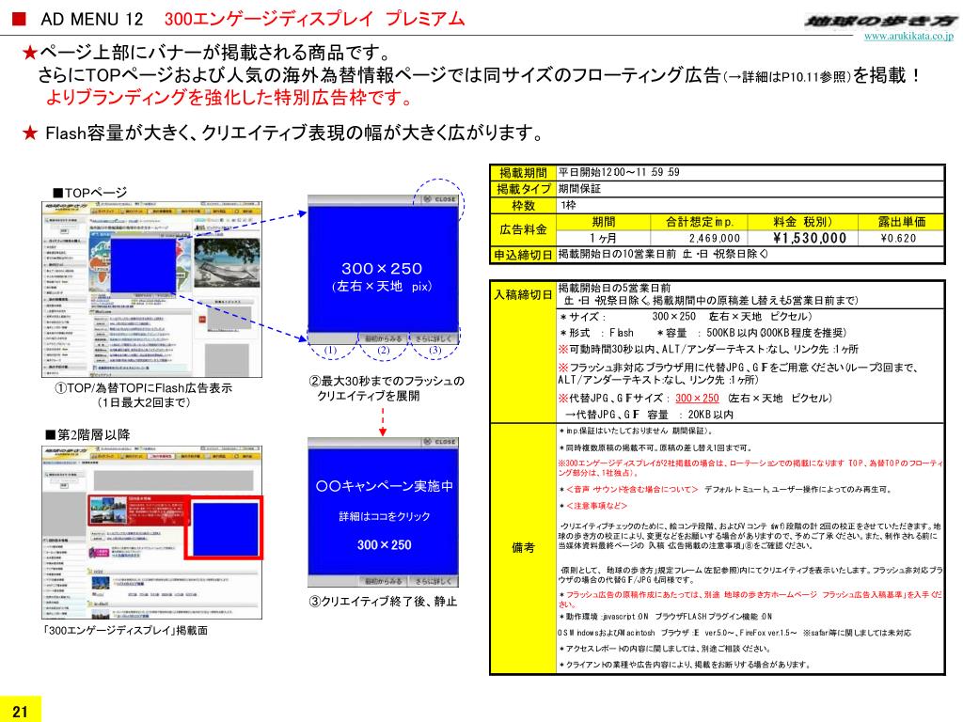Click the red square bullet beside AD MENU
Image resolution: width=963 pixels, height=722 pixels.
tap(19, 19)
